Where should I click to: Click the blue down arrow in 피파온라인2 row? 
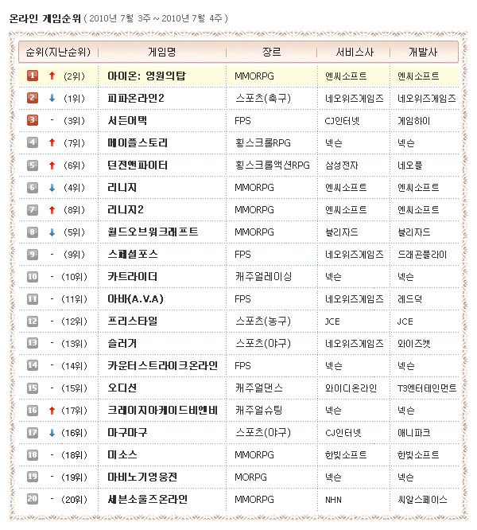pos(52,98)
